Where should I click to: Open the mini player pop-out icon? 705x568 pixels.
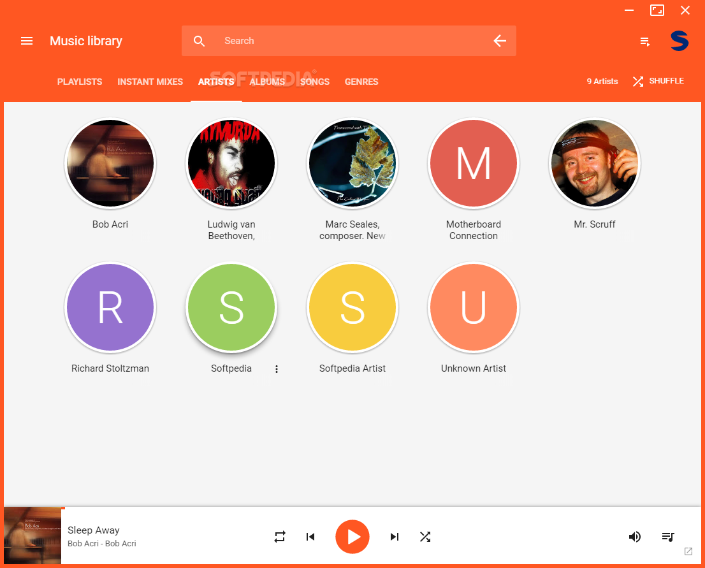point(688,551)
